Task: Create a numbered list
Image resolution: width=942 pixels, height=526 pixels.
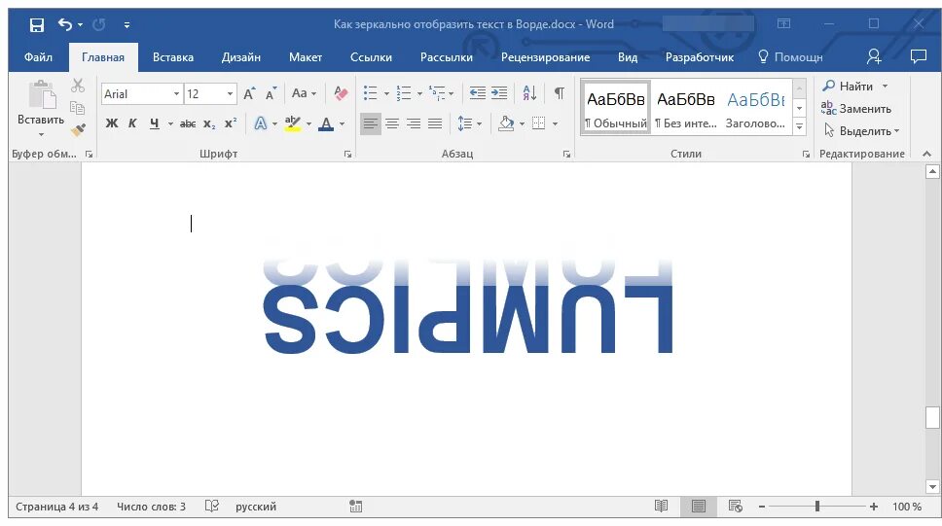Action: point(404,93)
